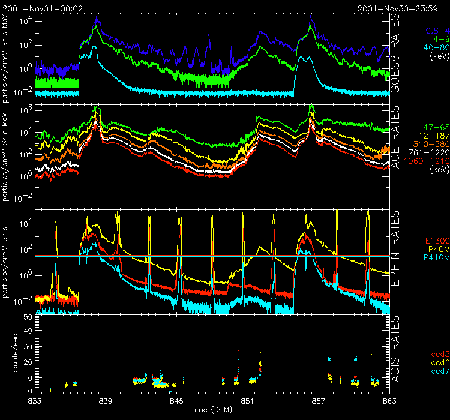Click the 845 tick on the time axis
This screenshot has width=450, height=420.
coord(177,400)
